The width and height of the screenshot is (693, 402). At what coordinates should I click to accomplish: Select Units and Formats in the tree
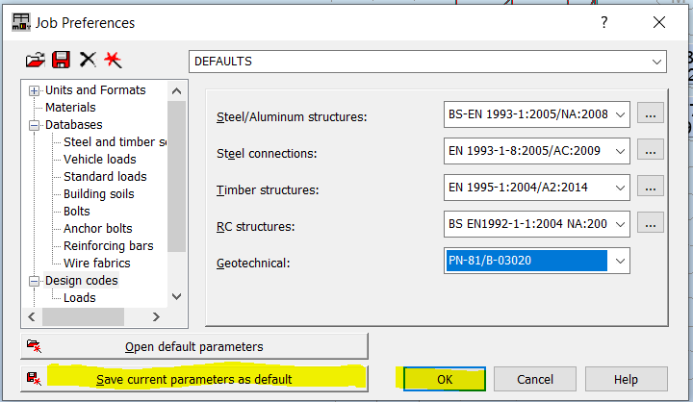point(95,90)
